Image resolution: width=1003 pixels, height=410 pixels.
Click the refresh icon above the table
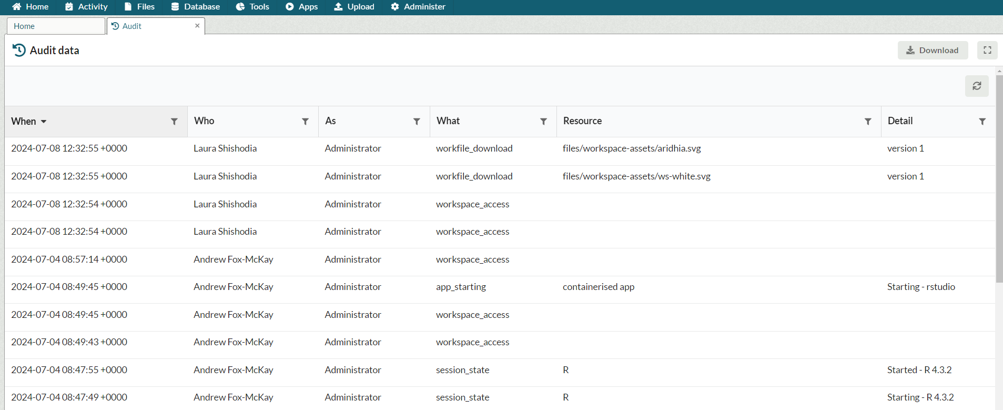(976, 86)
